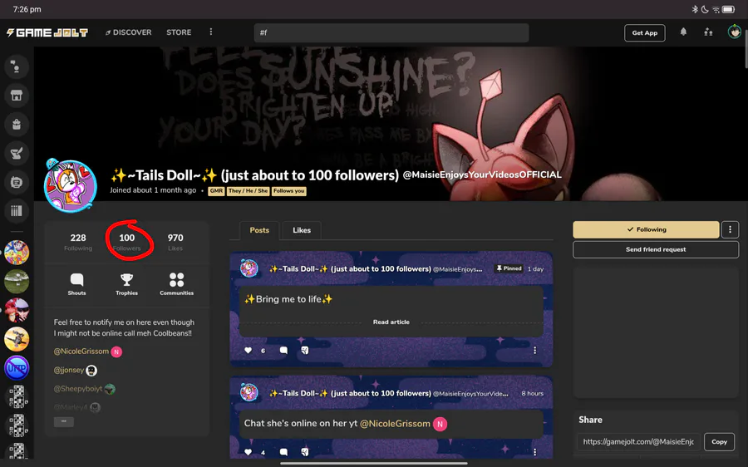Open the red-haired character community in sidebar

[17, 310]
